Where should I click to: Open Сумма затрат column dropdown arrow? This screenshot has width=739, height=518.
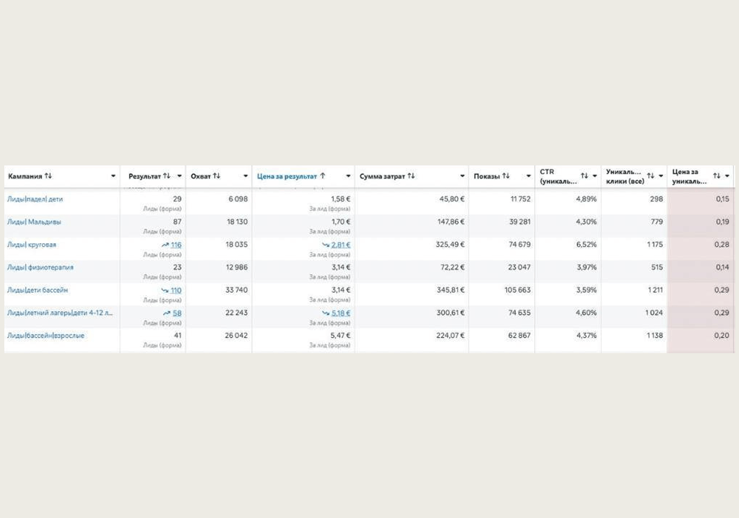(x=462, y=176)
